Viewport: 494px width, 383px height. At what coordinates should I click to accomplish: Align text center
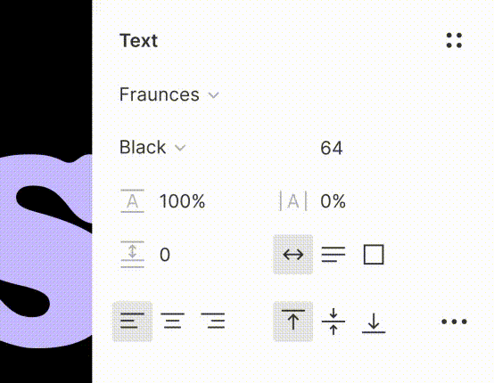click(172, 322)
